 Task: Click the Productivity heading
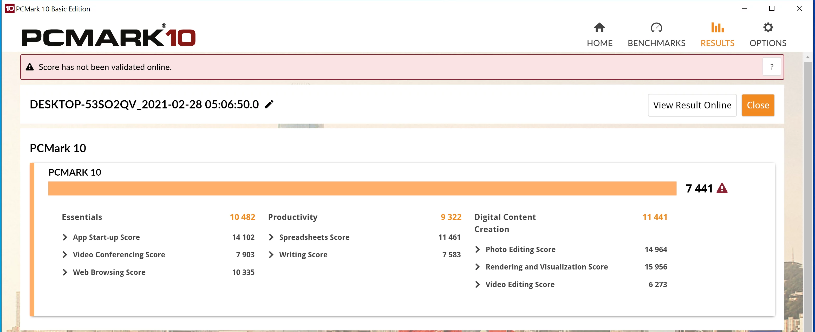click(293, 217)
